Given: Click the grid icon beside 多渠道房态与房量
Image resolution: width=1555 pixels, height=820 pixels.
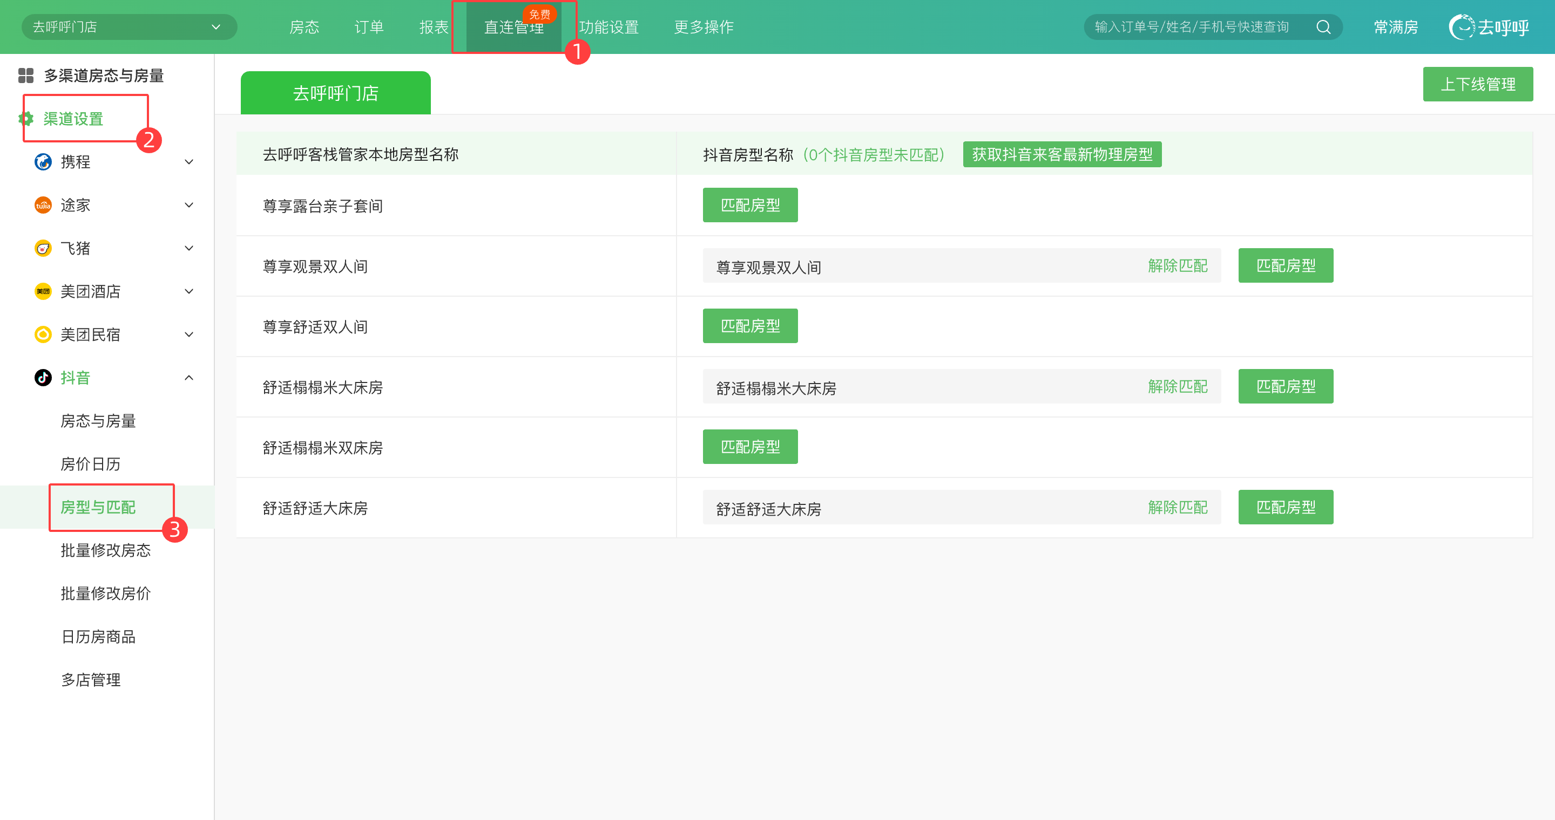Looking at the screenshot, I should tap(26, 76).
